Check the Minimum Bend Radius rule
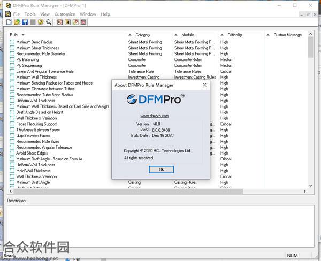The image size is (321, 261). [x=12, y=42]
